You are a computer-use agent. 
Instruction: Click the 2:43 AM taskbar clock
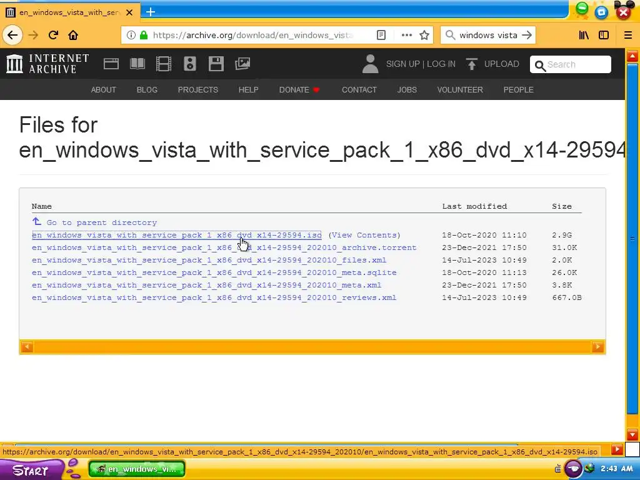click(x=616, y=469)
